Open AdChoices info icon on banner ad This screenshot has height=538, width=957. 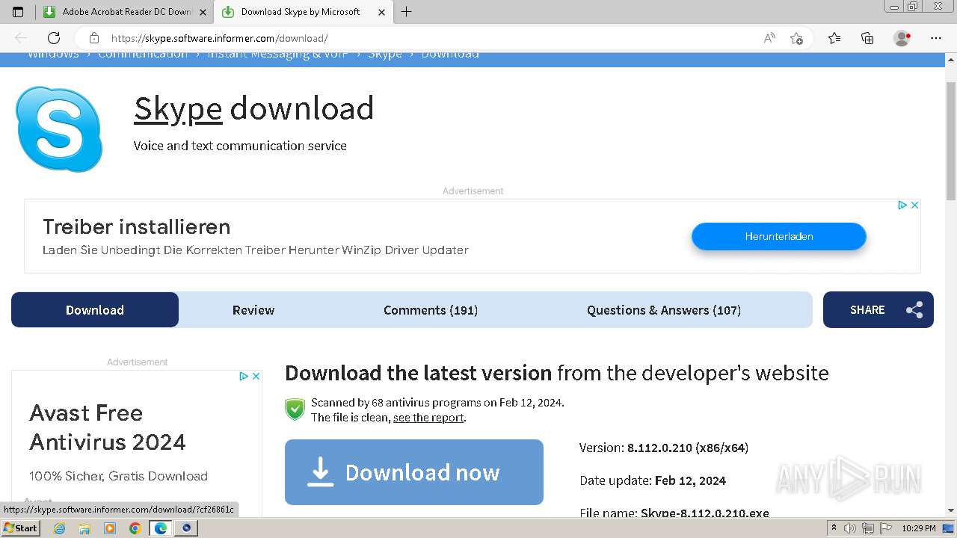point(902,205)
